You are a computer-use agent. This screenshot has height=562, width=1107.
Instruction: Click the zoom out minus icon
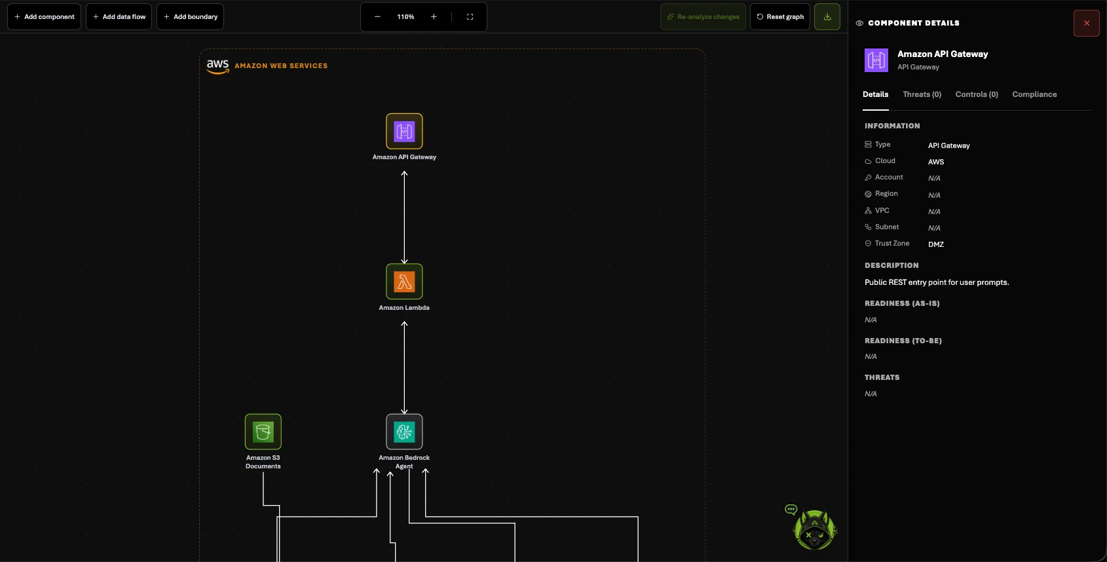point(377,17)
